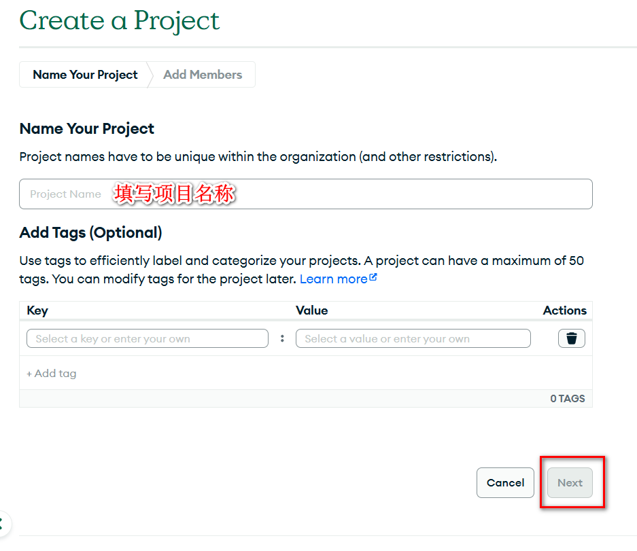Click the 'Create a Project' page title

120,20
